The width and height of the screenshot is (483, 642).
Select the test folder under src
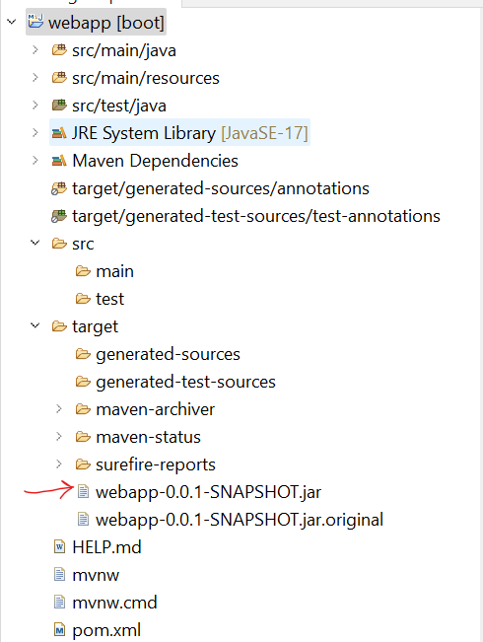coord(109,299)
